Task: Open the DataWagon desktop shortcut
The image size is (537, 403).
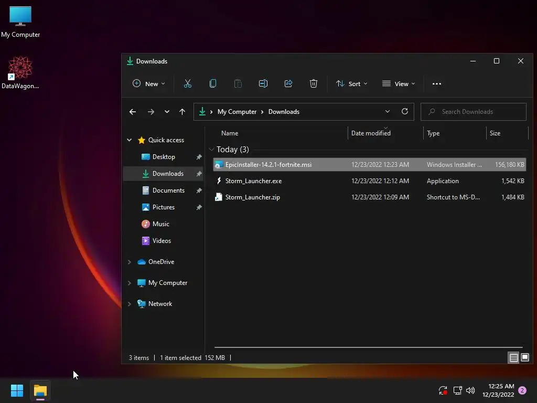Action: pyautogui.click(x=20, y=72)
